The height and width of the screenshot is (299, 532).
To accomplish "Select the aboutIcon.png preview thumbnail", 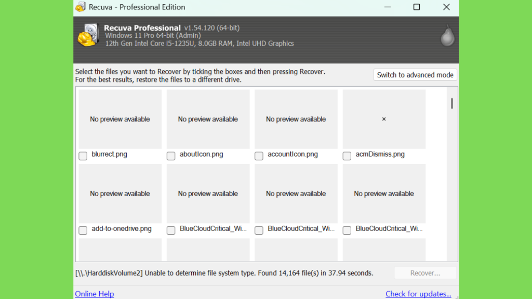I will coord(208,119).
